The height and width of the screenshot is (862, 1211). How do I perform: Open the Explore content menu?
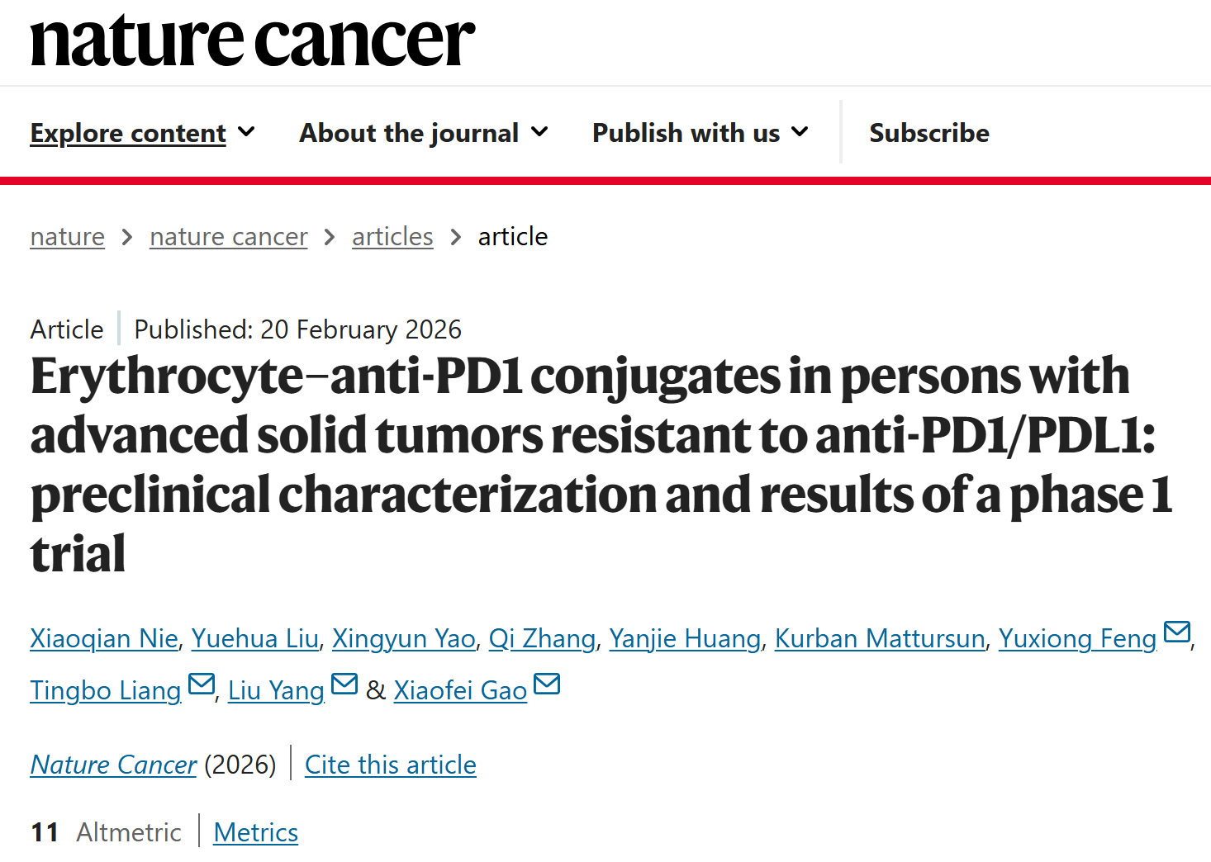128,133
